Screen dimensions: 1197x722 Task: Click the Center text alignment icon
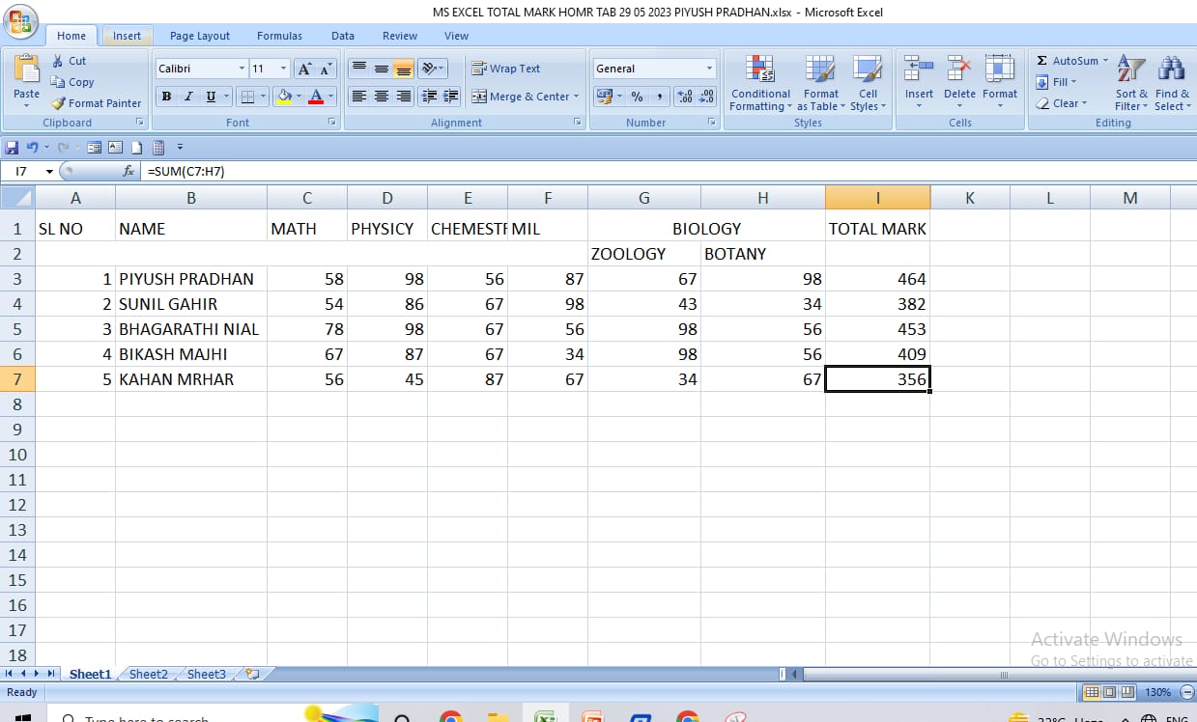pos(382,97)
